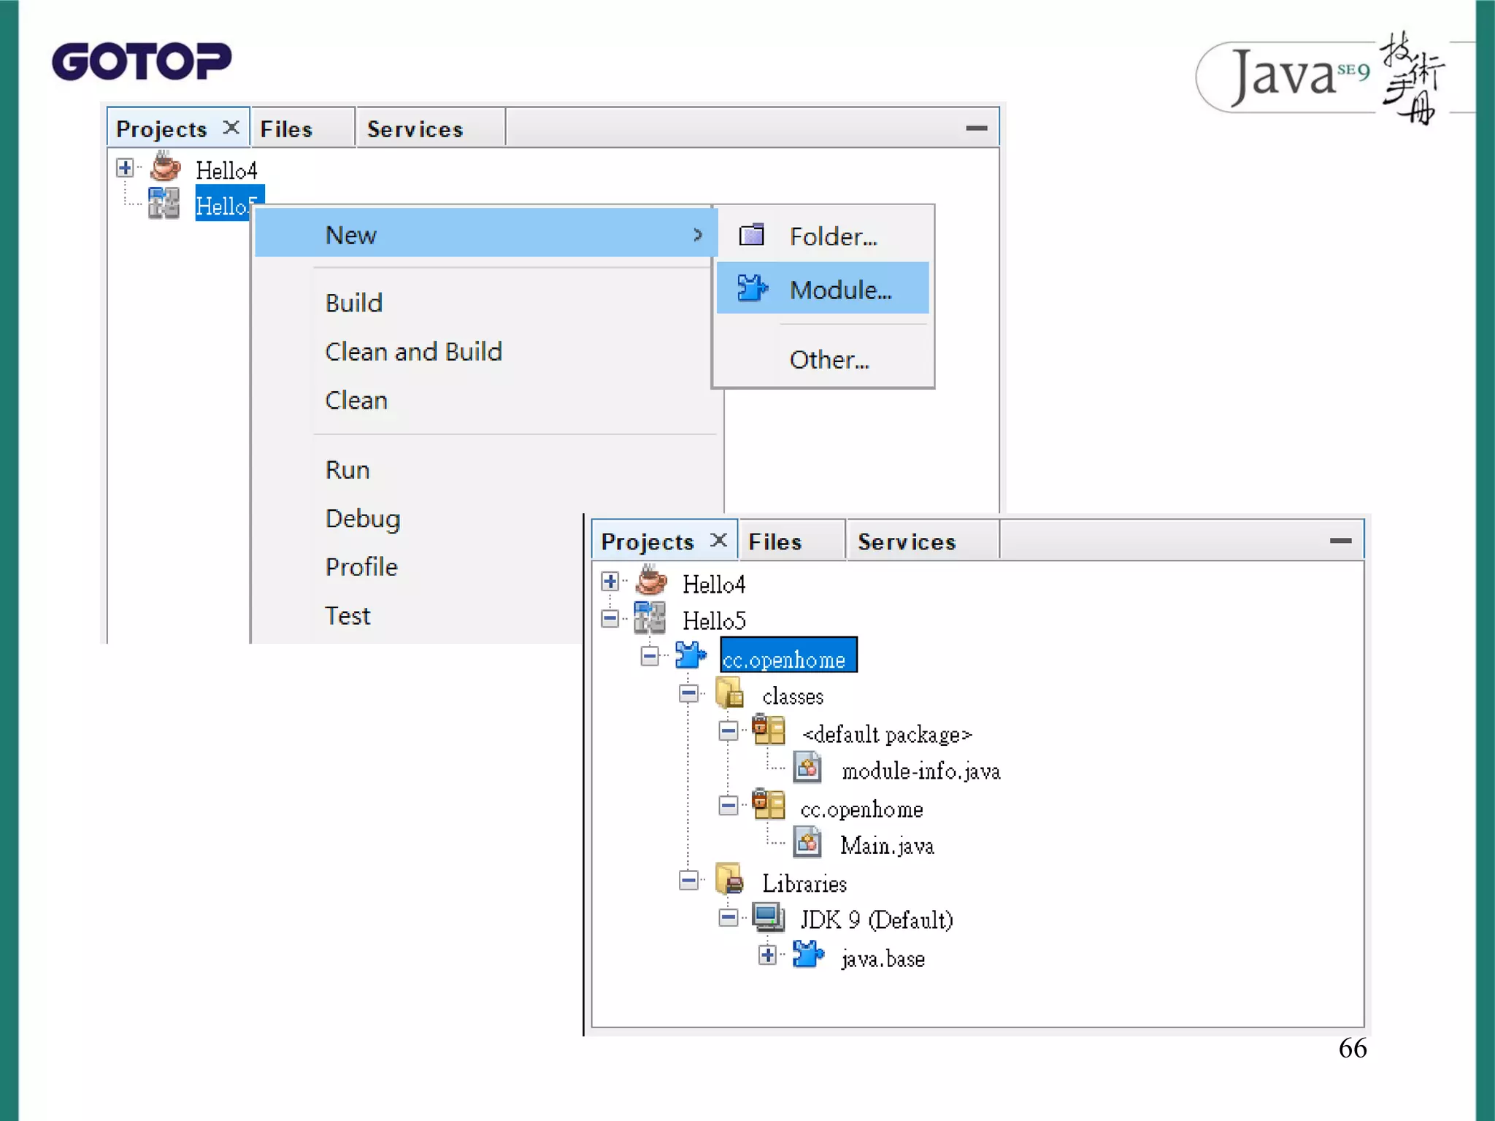Click the Folder icon in New submenu
The width and height of the screenshot is (1495, 1121).
[x=751, y=235]
